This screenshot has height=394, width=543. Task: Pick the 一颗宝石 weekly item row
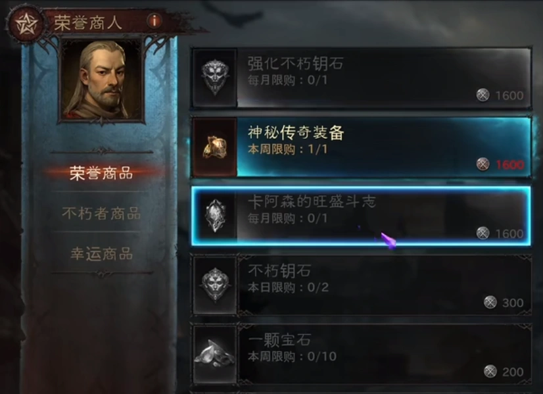click(361, 354)
